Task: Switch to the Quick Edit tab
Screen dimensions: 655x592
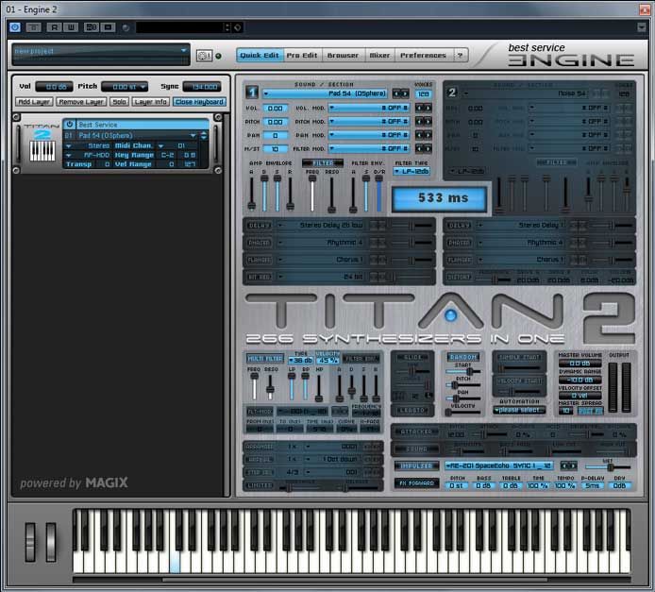Action: pyautogui.click(x=259, y=55)
